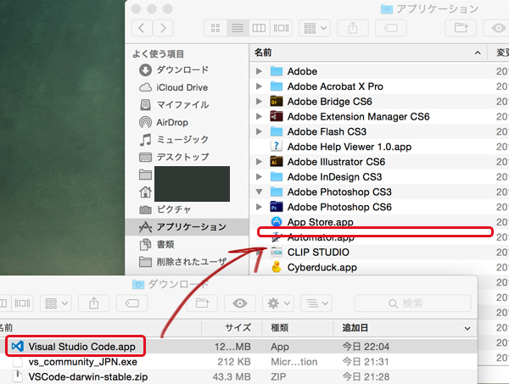Click Quick Look eye in Applications window
This screenshot has height=384, width=509.
(497, 28)
